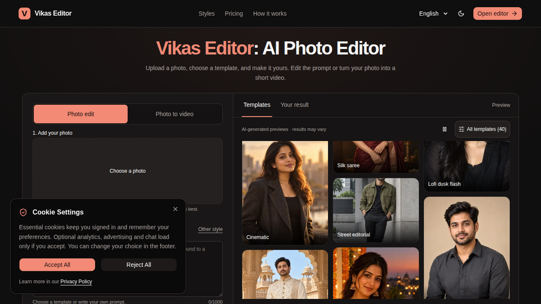
Task: Toggle dark mode with the moon icon
Action: click(461, 14)
